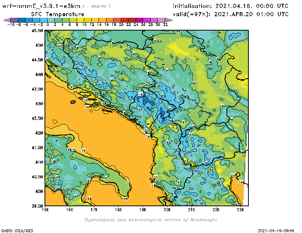The width and height of the screenshot is (302, 233).
Task: Select the 41N latitude label
Action: 39,162
